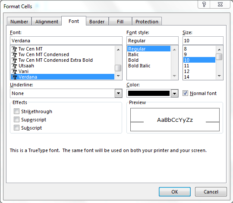Expand the Color dropdown arrow
233x203 pixels.
tap(174, 94)
